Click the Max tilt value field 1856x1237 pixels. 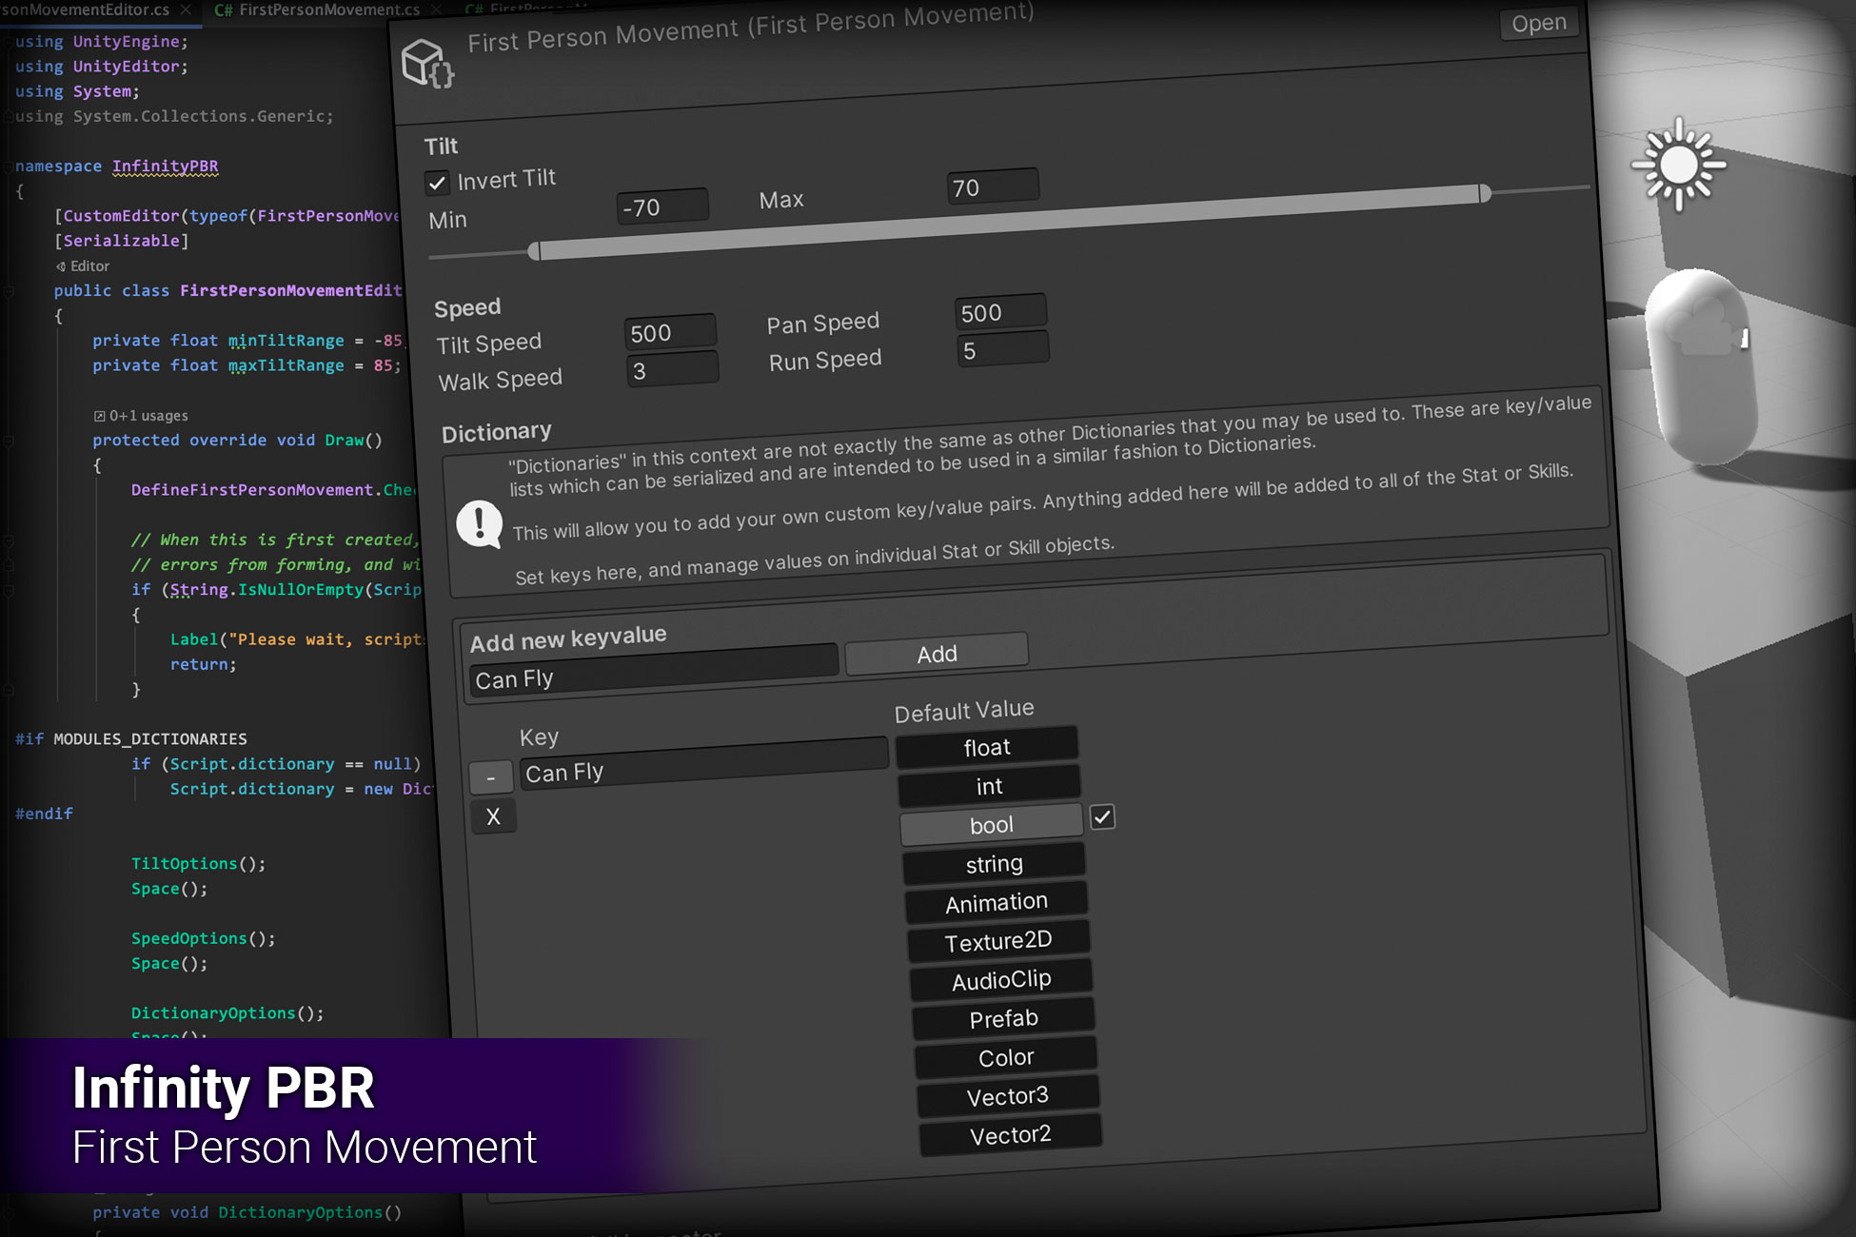coord(993,187)
